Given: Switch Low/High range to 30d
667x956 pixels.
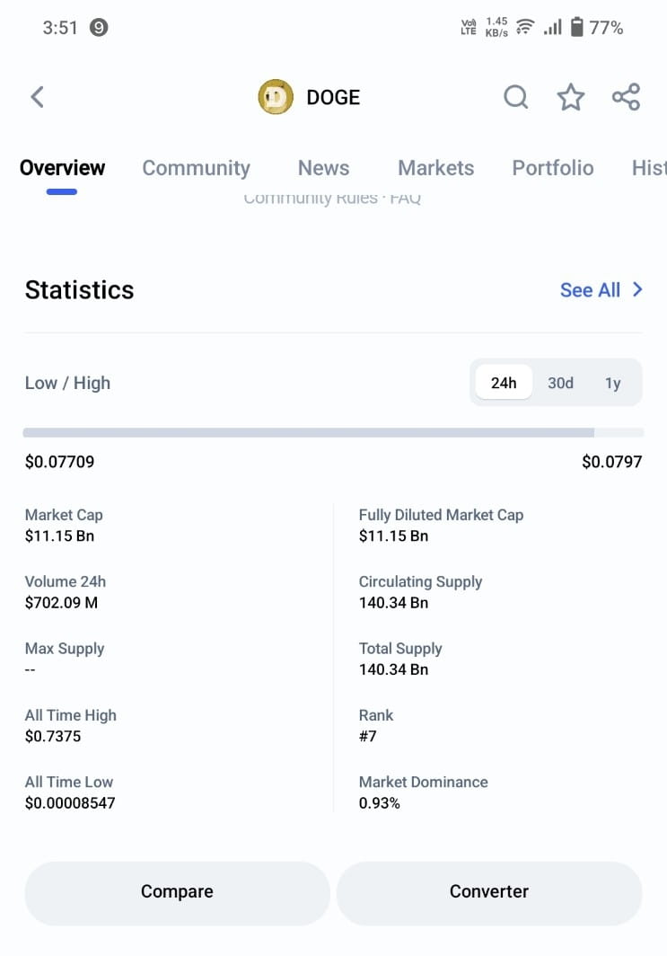Looking at the screenshot, I should [x=560, y=384].
